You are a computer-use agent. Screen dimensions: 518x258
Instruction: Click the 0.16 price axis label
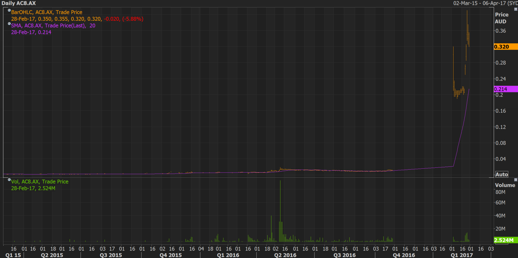[501, 111]
